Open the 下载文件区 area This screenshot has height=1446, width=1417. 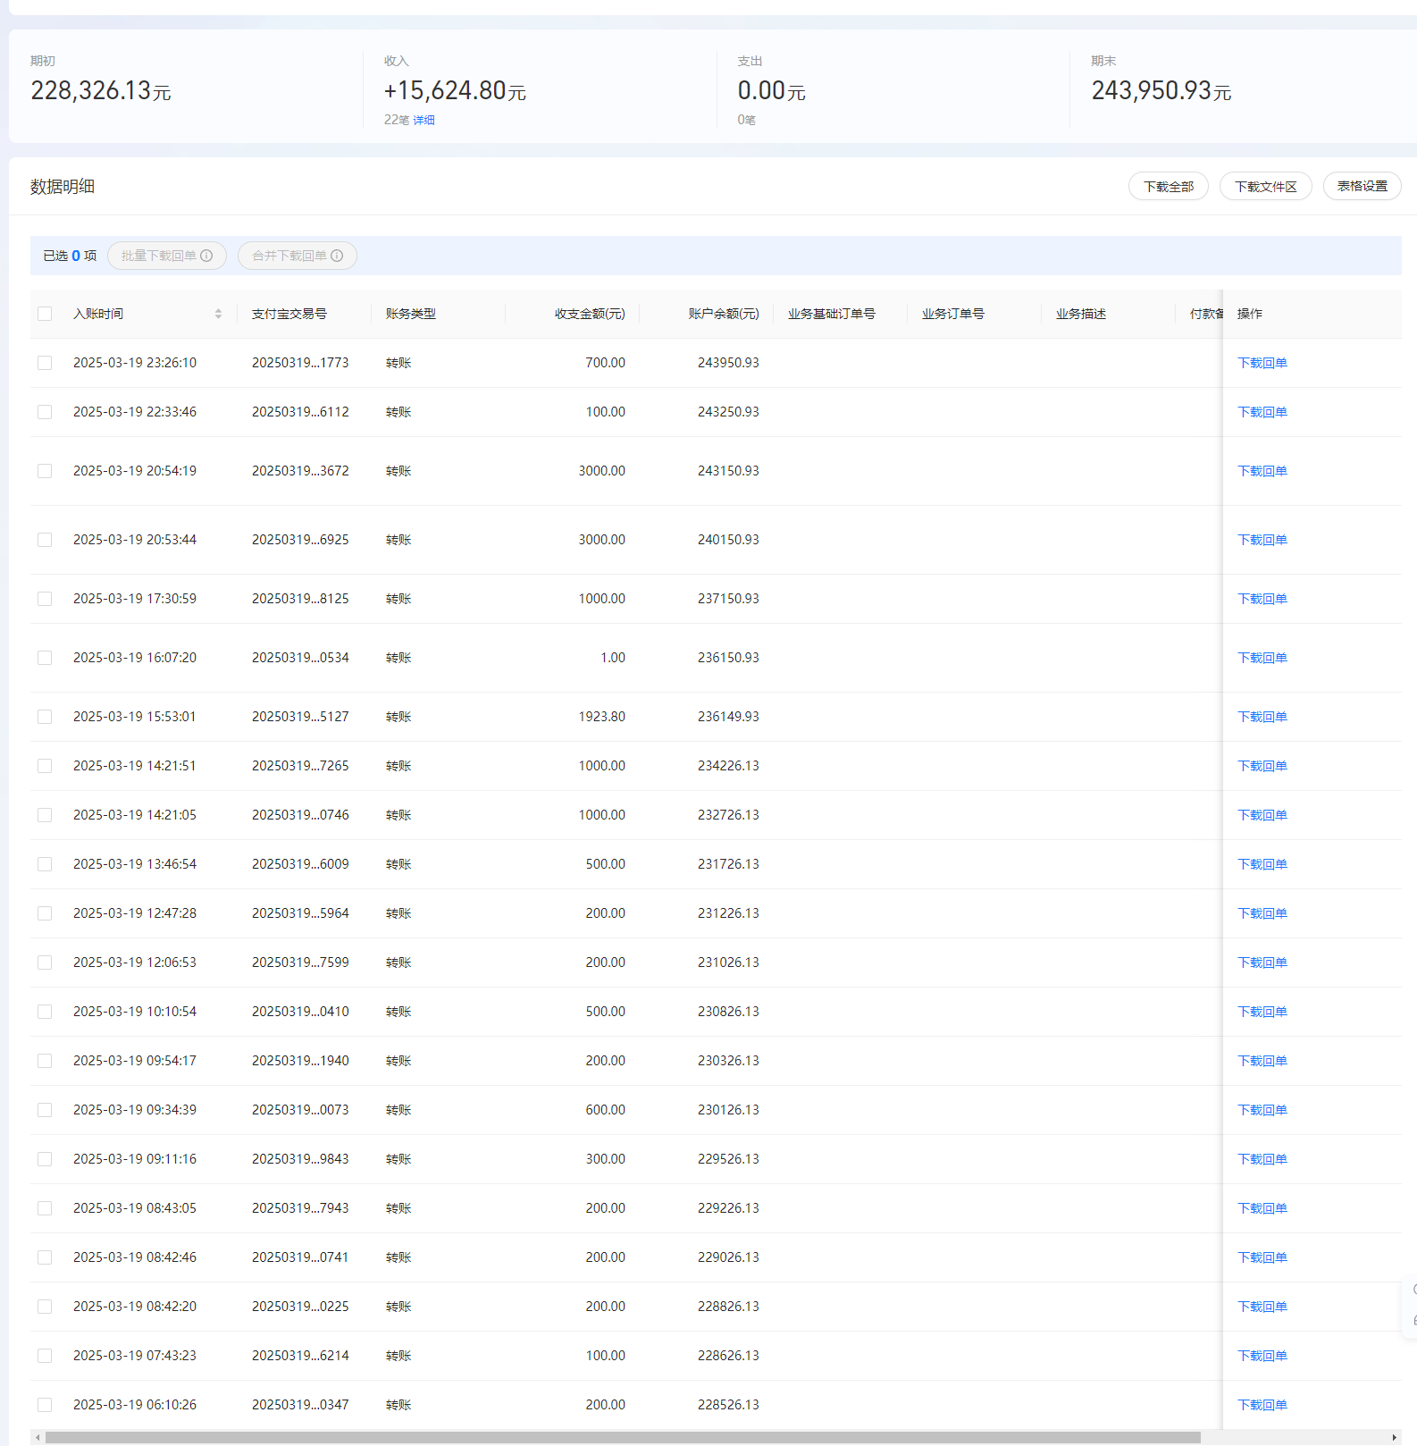pyautogui.click(x=1265, y=186)
